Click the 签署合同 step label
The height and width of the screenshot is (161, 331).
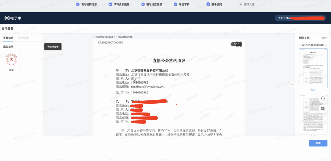217,4
